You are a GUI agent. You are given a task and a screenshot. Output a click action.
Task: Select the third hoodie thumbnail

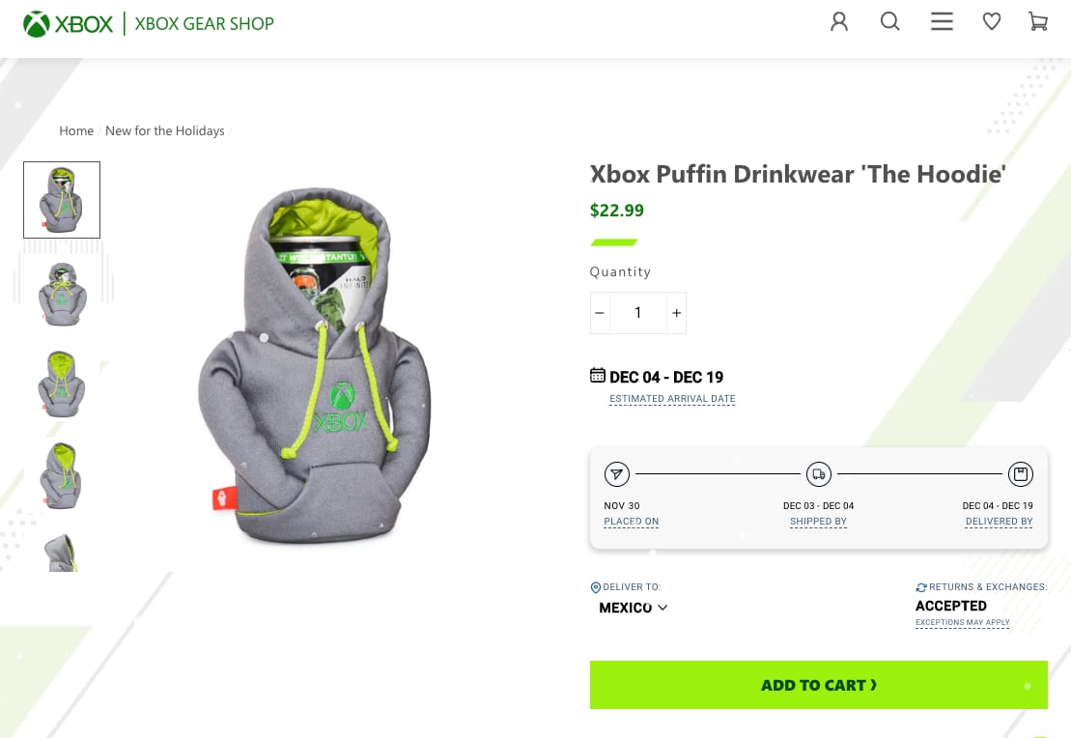[62, 383]
